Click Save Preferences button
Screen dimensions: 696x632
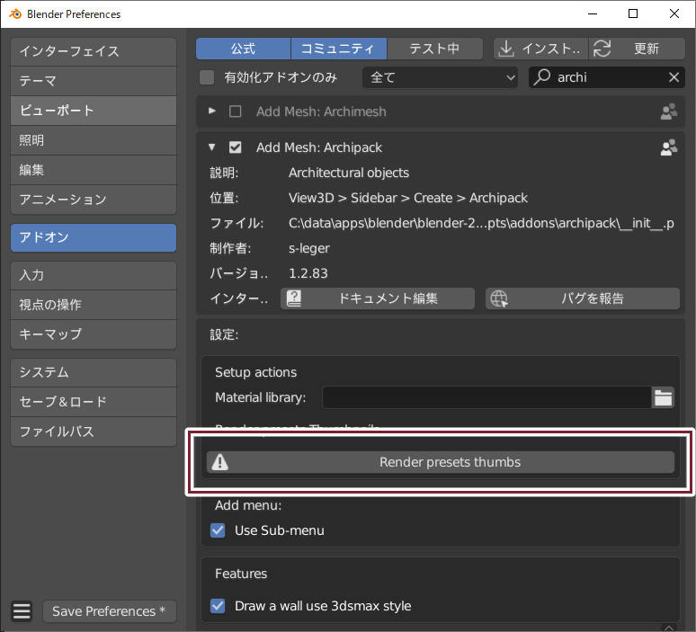coord(109,611)
